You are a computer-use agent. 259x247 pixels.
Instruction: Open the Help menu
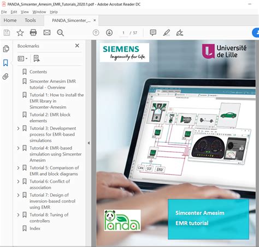pos(54,12)
